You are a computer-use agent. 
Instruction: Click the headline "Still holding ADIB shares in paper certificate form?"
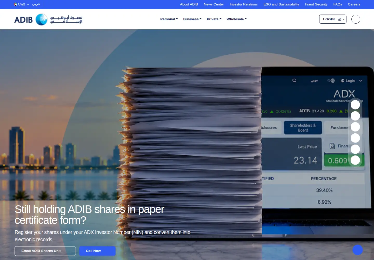89,215
